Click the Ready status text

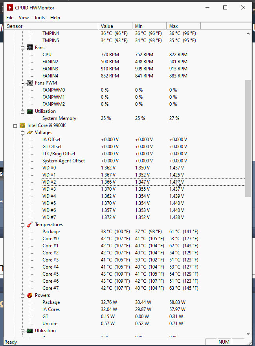click(x=11, y=342)
